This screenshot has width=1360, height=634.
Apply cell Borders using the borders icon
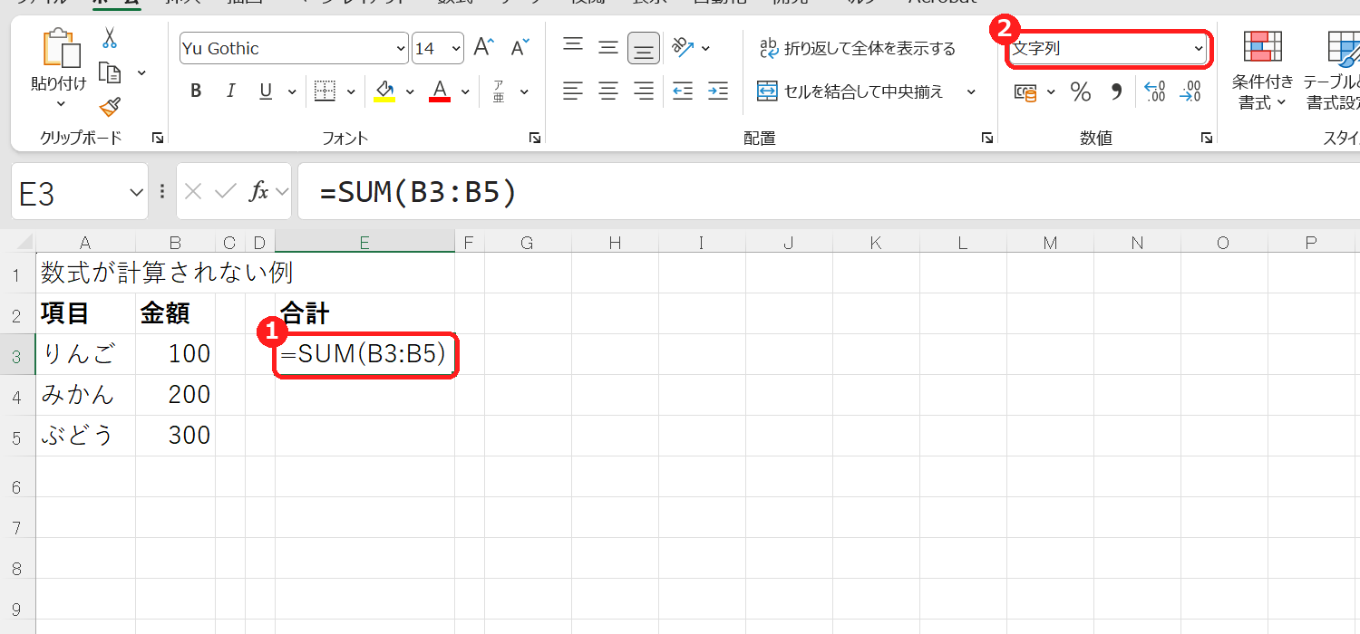(325, 91)
